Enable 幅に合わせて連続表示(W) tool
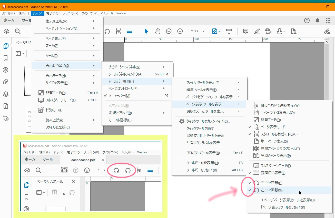Image resolution: width=335 pixels, height=218 pixels. (x=289, y=105)
